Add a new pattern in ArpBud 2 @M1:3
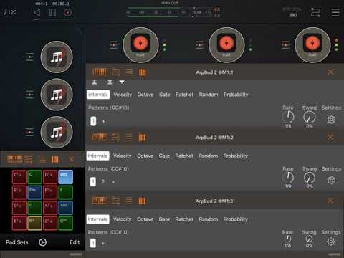This screenshot has width=344, height=258. click(103, 244)
